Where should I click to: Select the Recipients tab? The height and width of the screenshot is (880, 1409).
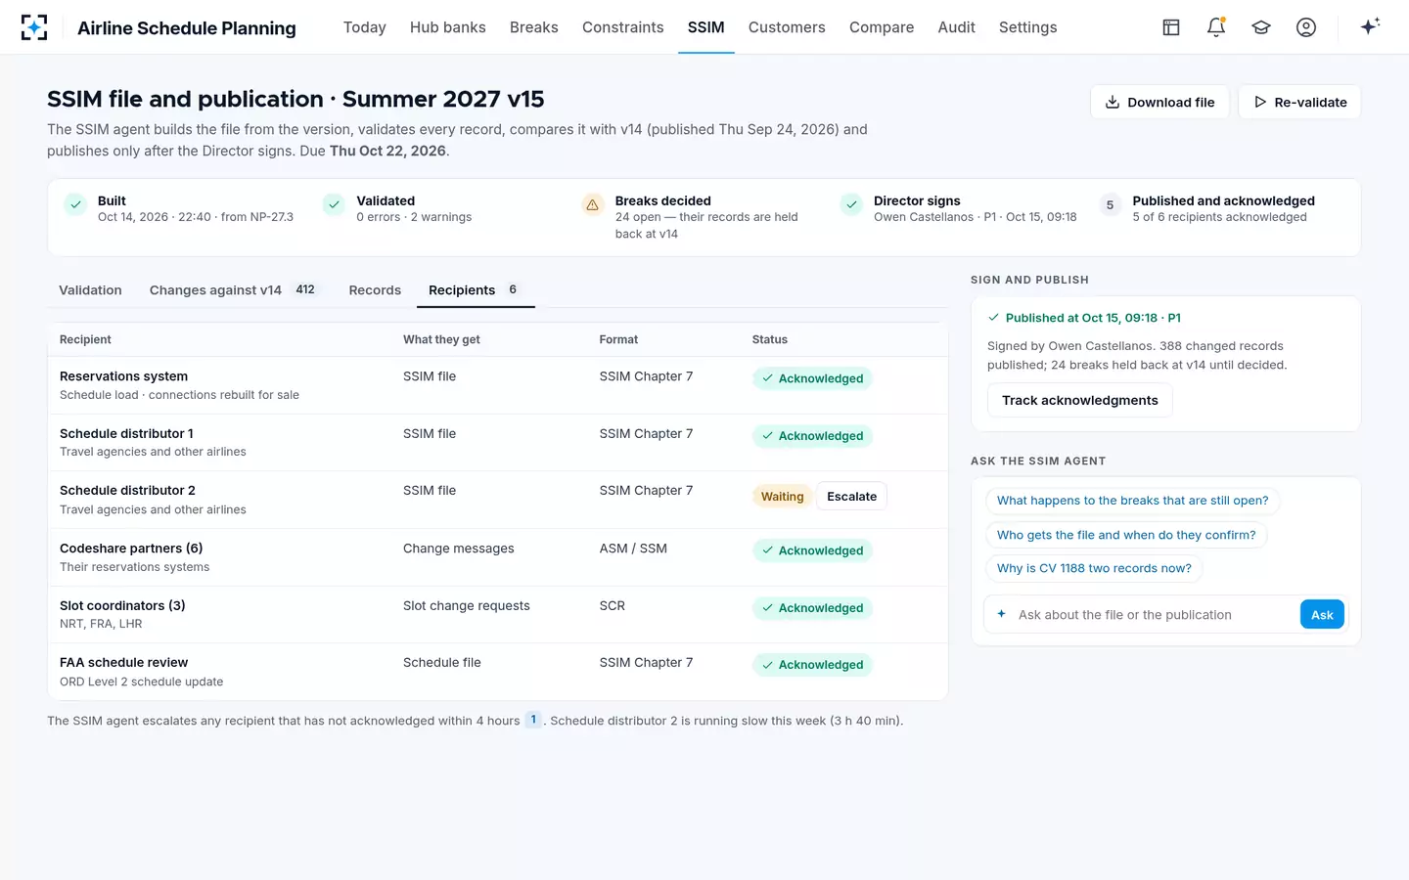tap(475, 290)
